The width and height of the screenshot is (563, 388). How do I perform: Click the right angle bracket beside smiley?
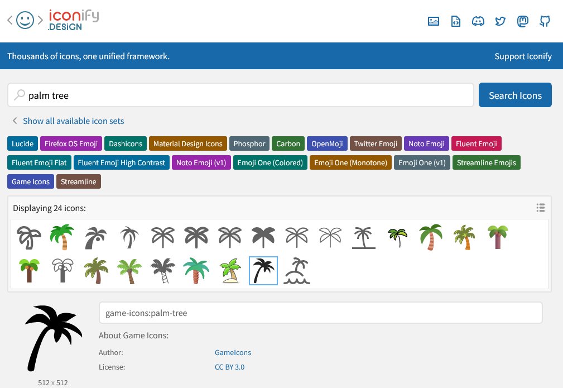[40, 20]
